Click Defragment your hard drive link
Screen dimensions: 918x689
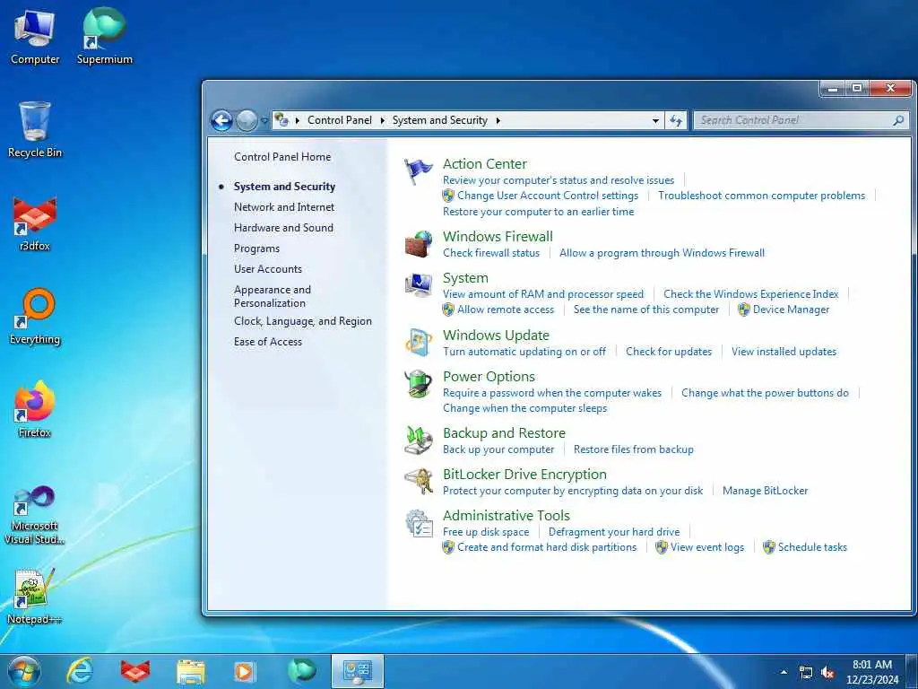click(x=614, y=532)
